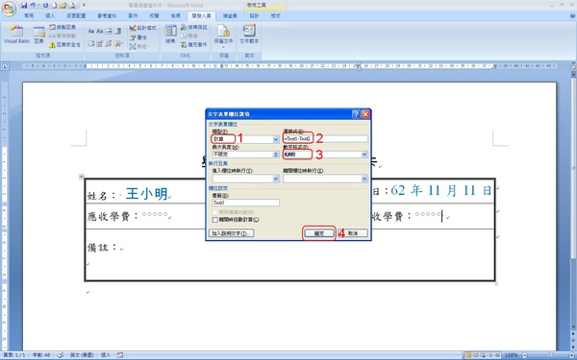
Task: Open file using quick access folder icon
Action: [x=63, y=5]
